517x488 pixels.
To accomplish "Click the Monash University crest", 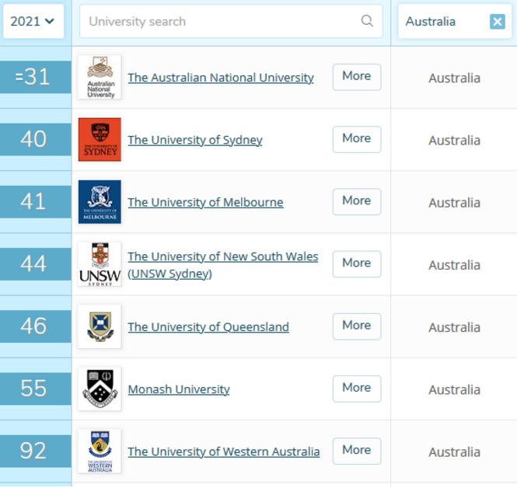I will tap(100, 389).
